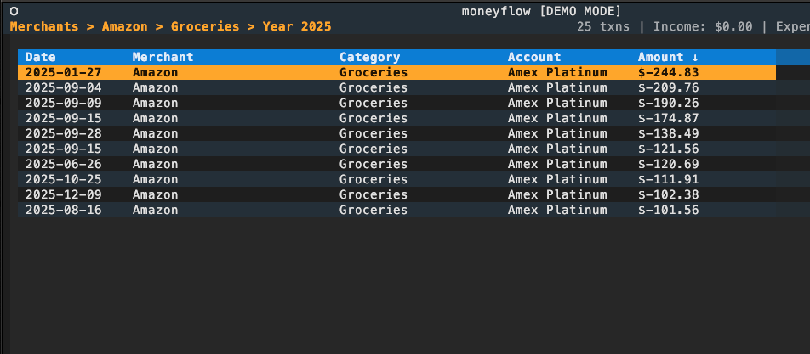
Task: Click the moneyflow [DEMO MODE] title
Action: point(541,11)
